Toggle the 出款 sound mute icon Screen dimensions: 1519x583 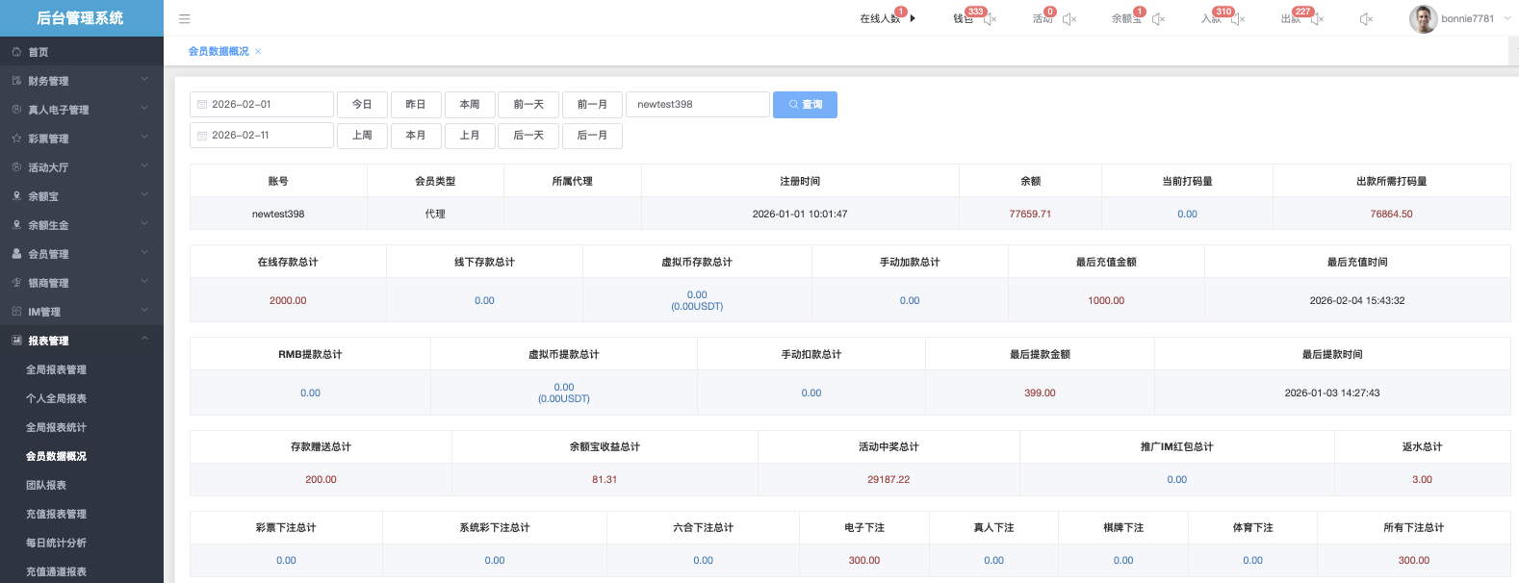click(1318, 19)
